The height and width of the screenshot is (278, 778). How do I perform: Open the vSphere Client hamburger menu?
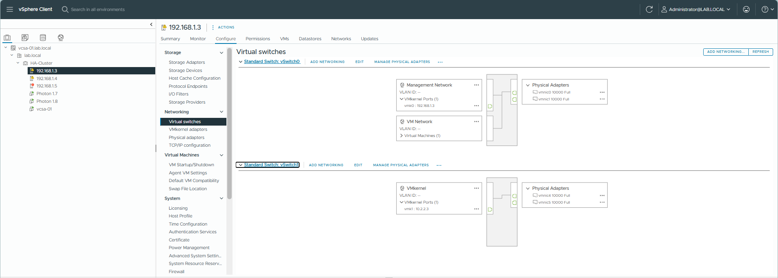coord(10,9)
